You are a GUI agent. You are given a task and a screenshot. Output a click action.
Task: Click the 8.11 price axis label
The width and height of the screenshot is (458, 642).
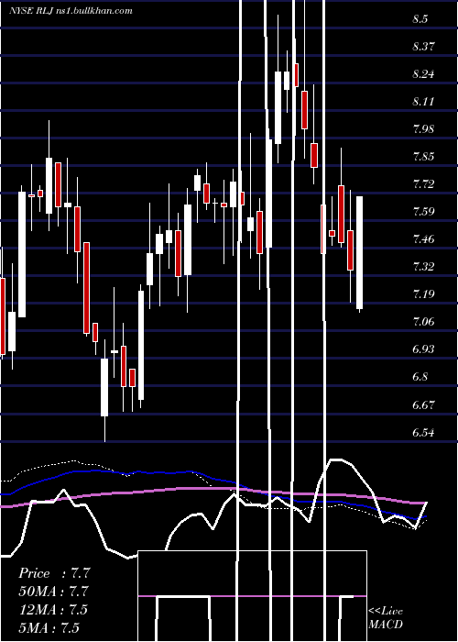[423, 102]
